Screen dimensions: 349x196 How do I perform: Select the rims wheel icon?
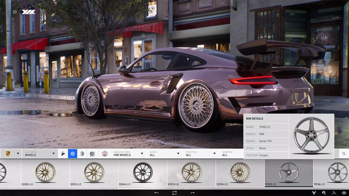[73, 154]
